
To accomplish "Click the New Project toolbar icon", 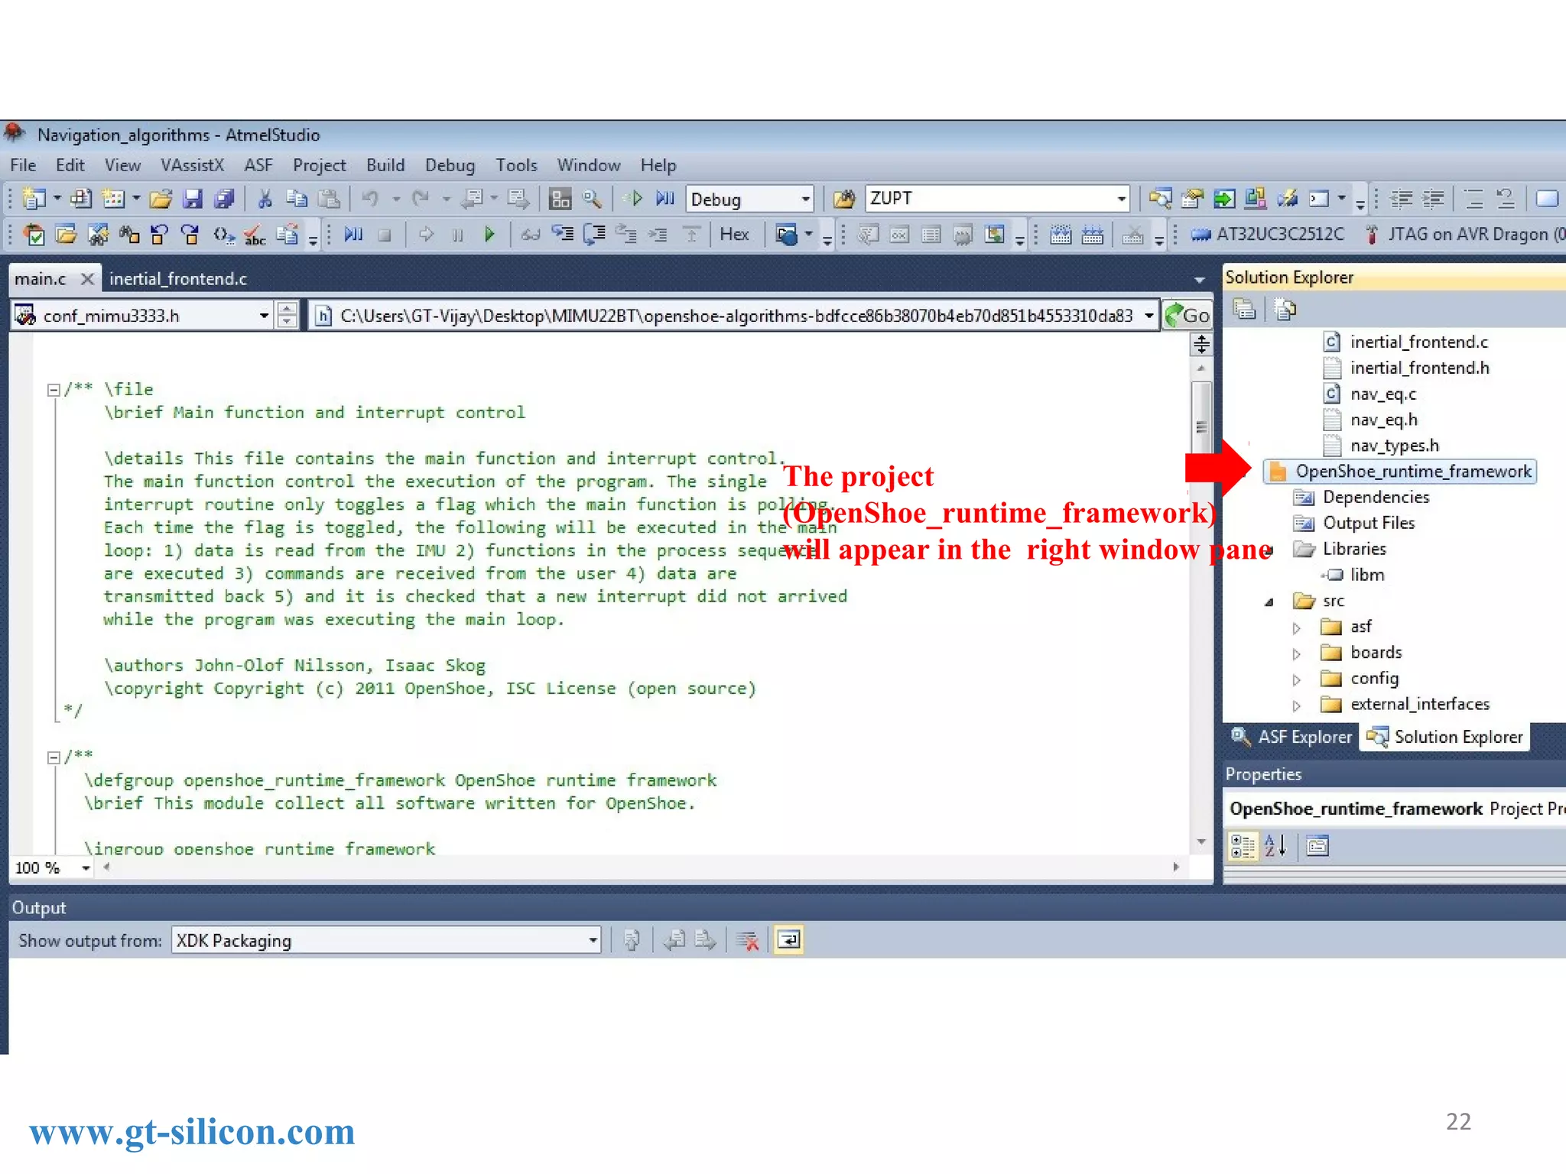I will 34,199.
